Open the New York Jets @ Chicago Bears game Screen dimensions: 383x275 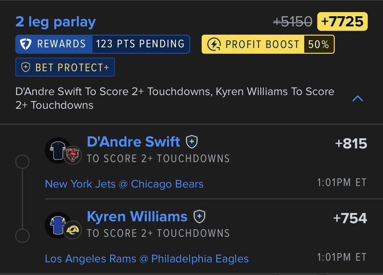click(124, 184)
